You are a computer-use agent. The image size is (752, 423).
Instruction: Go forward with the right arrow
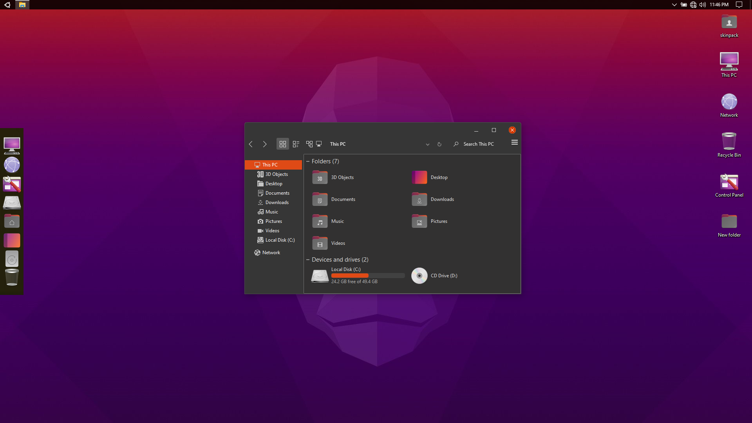[265, 144]
